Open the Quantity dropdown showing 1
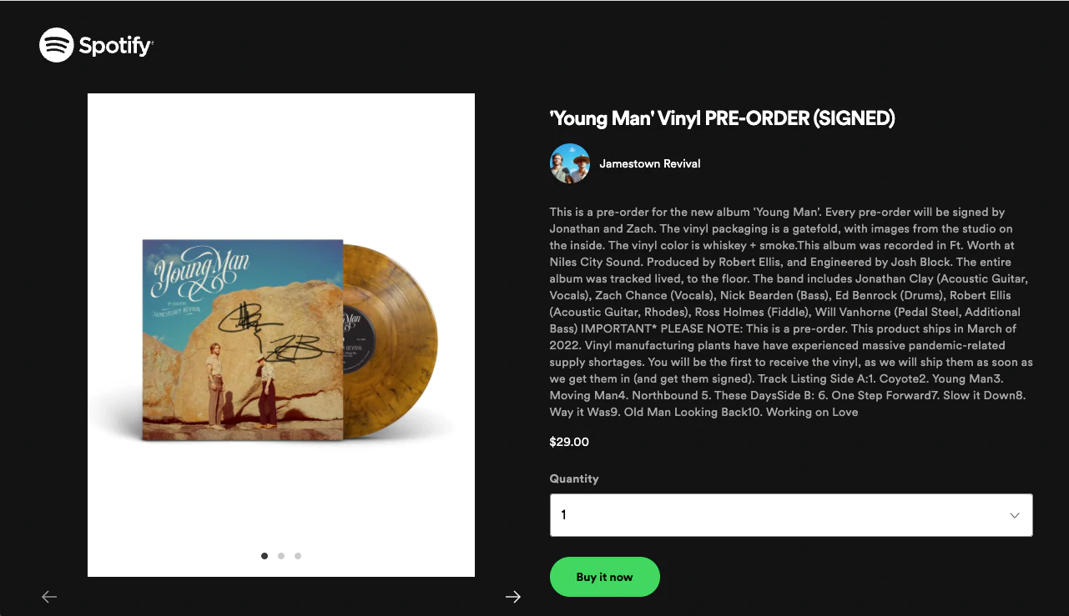Screen dimensions: 1069x616 coord(791,515)
